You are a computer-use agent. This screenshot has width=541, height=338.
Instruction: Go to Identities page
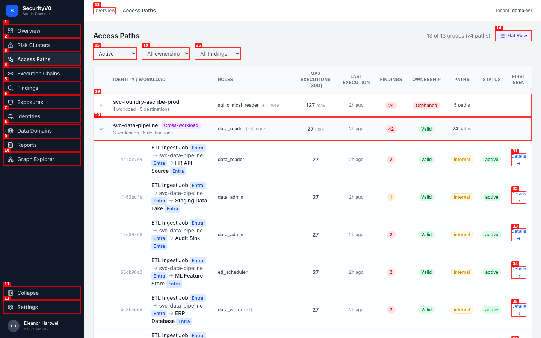[42, 116]
